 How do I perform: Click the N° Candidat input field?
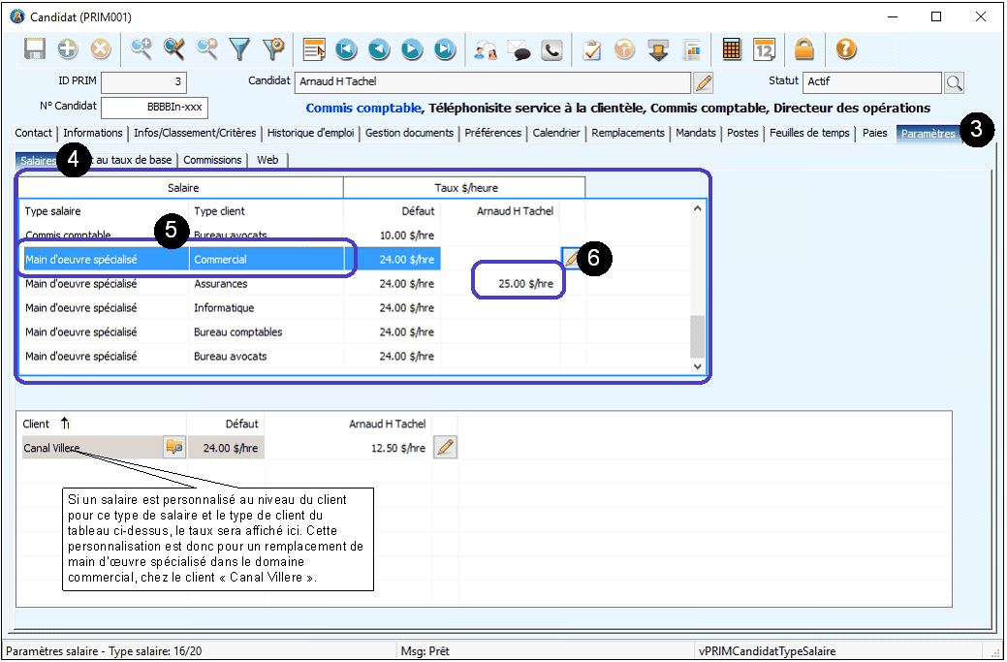(154, 107)
